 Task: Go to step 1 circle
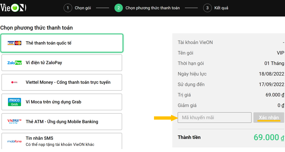click(x=68, y=8)
